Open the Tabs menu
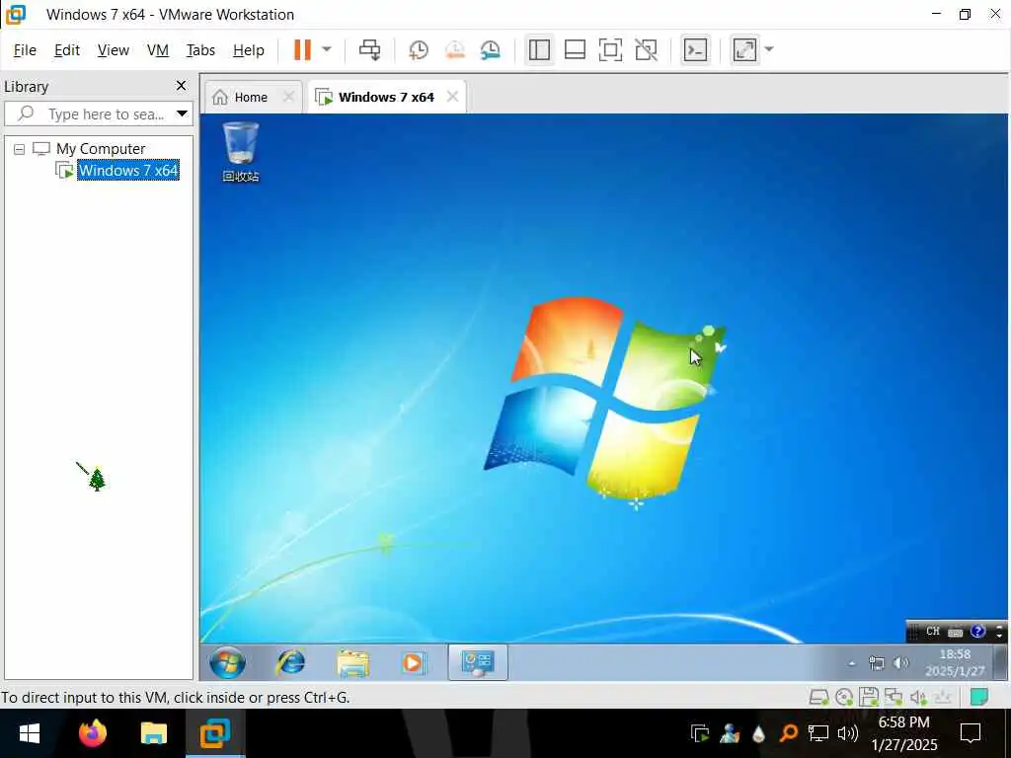 [200, 50]
